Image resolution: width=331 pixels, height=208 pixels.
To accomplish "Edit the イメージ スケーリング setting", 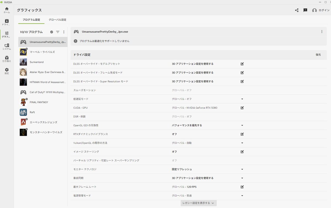I will [242, 152].
